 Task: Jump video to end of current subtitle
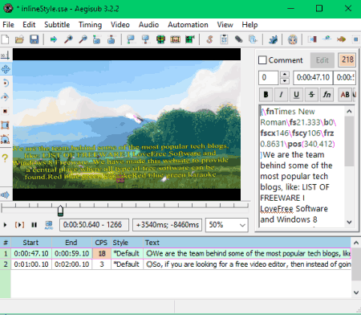pyautogui.click(x=112, y=39)
